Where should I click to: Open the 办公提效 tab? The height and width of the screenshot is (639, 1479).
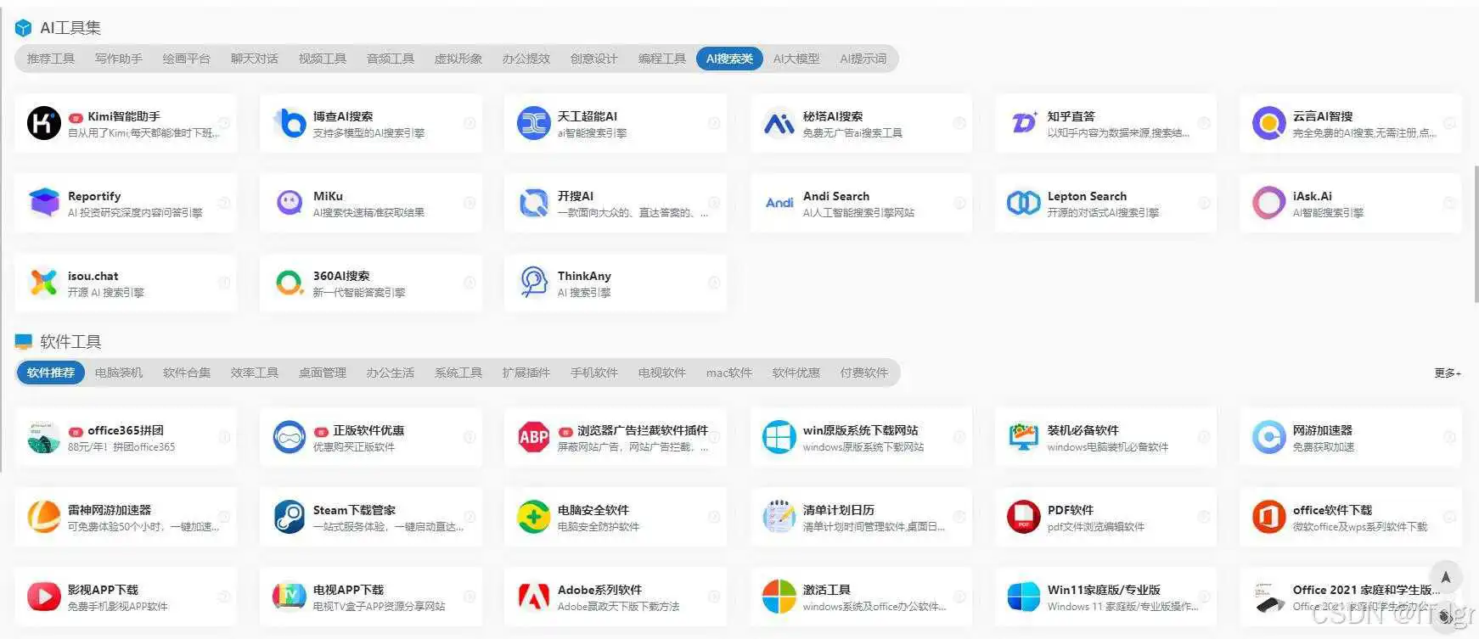(526, 59)
